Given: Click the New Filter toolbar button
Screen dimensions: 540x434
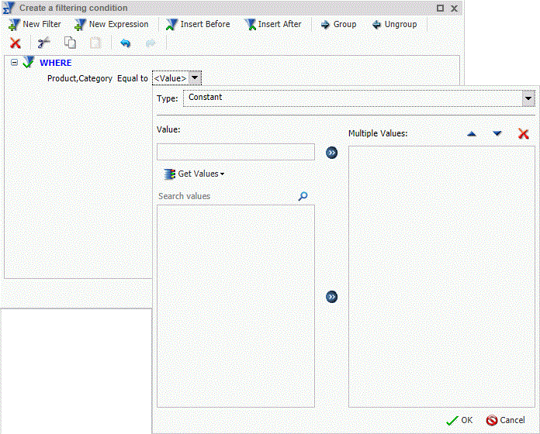Looking at the screenshot, I should [34, 25].
